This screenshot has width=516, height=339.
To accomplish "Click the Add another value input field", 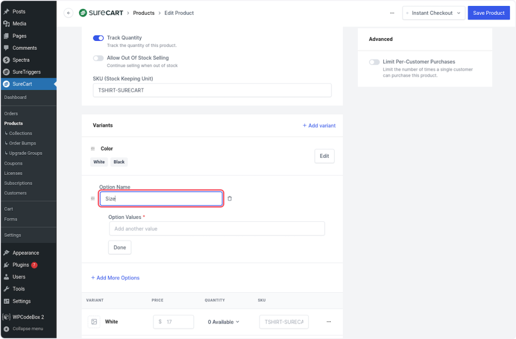I will pyautogui.click(x=217, y=229).
